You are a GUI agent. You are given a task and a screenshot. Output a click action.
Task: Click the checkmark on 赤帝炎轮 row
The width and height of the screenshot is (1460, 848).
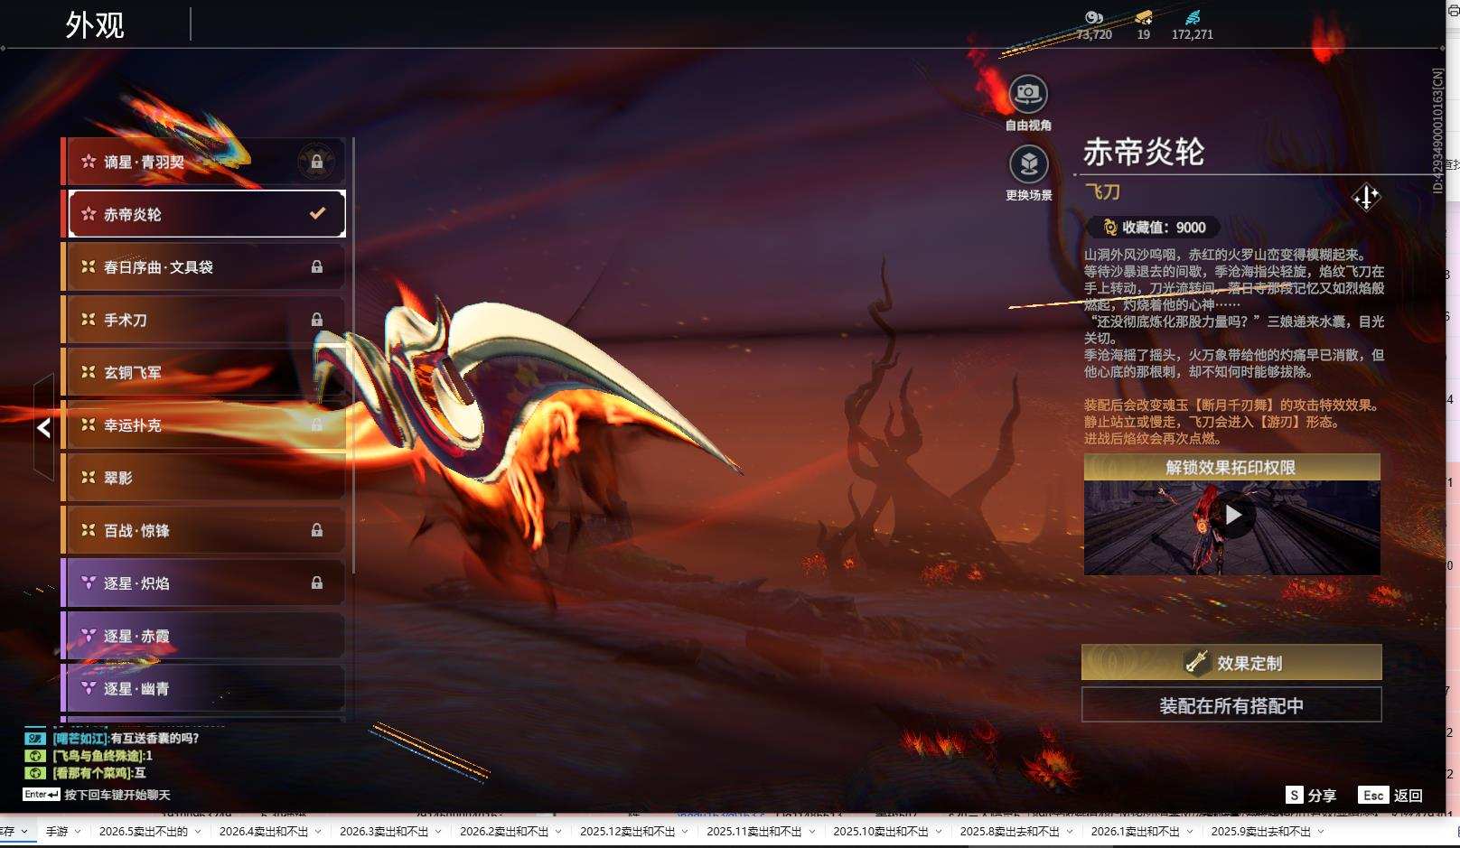click(317, 214)
